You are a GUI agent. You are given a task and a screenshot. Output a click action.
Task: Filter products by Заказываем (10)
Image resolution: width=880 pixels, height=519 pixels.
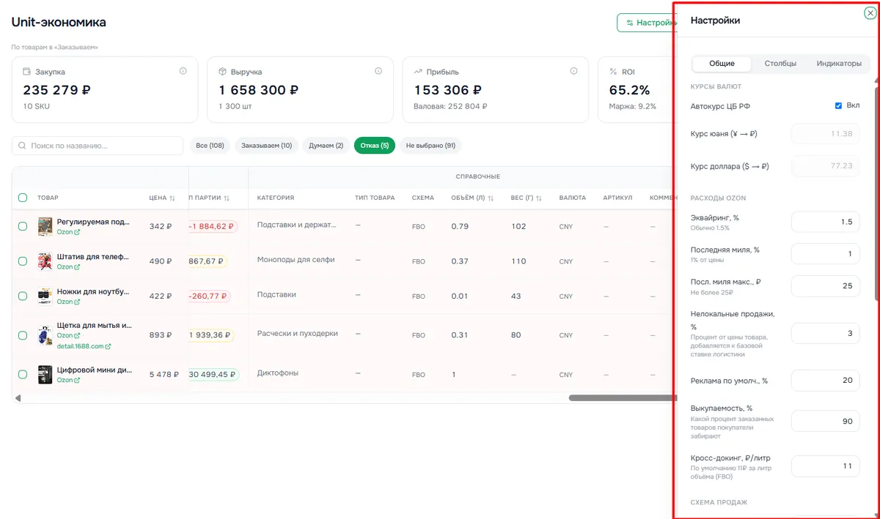pyautogui.click(x=267, y=146)
